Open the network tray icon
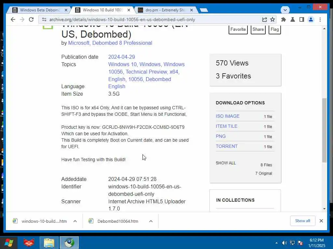 point(292,243)
